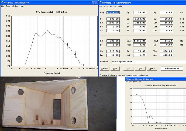The width and height of the screenshot is (186, 131).
Task: Open File menu in Diaphragm Displacement window
Action: pyautogui.click(x=127, y=82)
